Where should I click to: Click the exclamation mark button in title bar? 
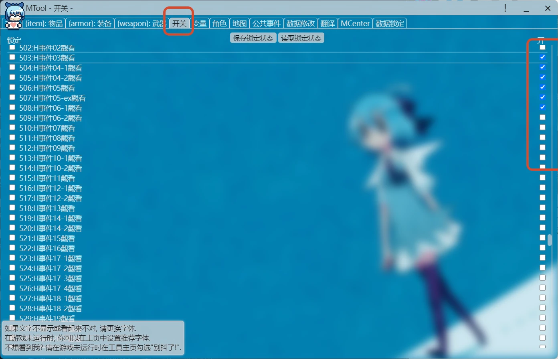(505, 8)
